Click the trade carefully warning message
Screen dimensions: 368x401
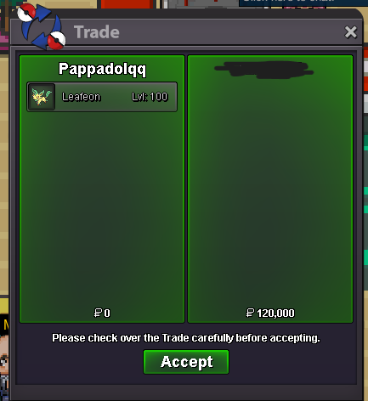pos(186,338)
